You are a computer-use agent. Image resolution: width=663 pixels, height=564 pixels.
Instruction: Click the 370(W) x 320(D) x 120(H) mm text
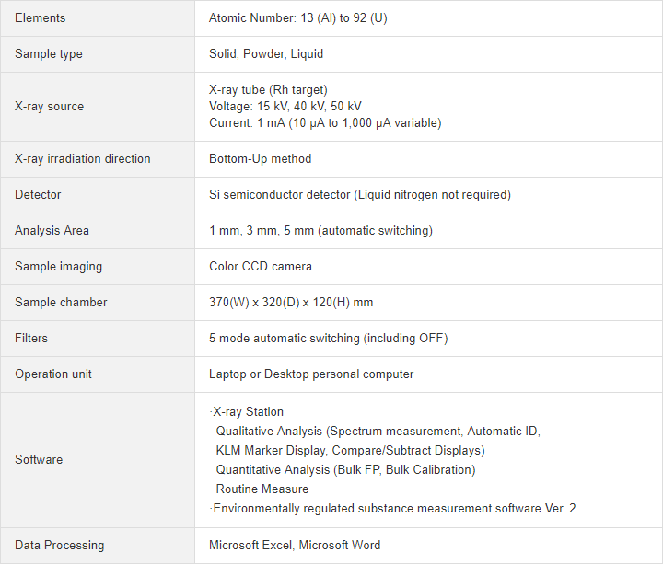tap(291, 303)
